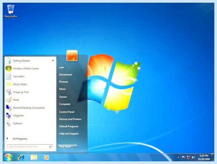Open the Shut down options arrow

point(75,146)
